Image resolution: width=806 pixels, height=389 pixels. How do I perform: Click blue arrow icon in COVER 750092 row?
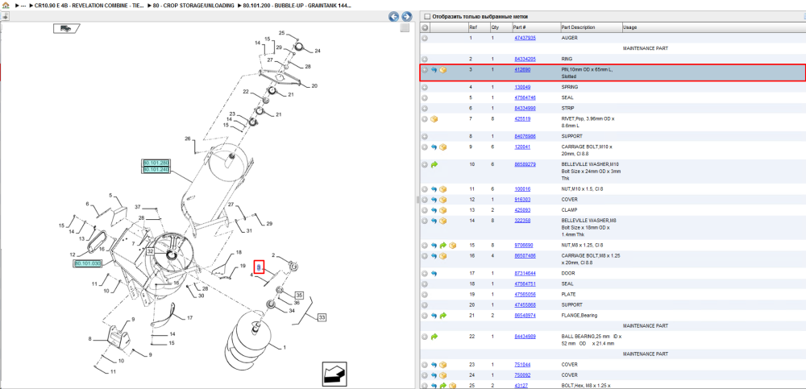pyautogui.click(x=434, y=375)
